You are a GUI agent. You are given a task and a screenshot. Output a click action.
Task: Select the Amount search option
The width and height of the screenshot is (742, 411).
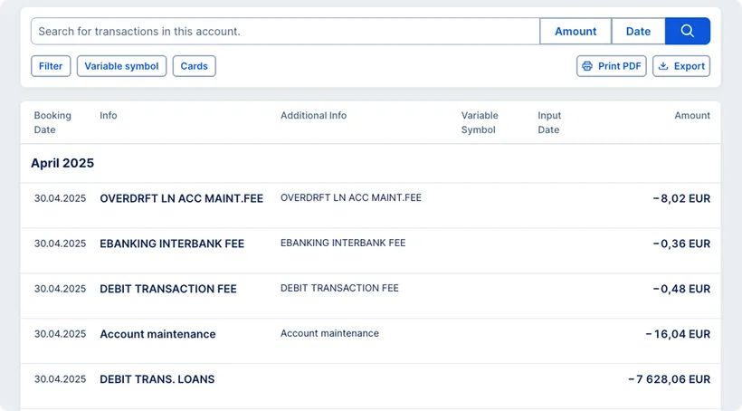pos(576,31)
